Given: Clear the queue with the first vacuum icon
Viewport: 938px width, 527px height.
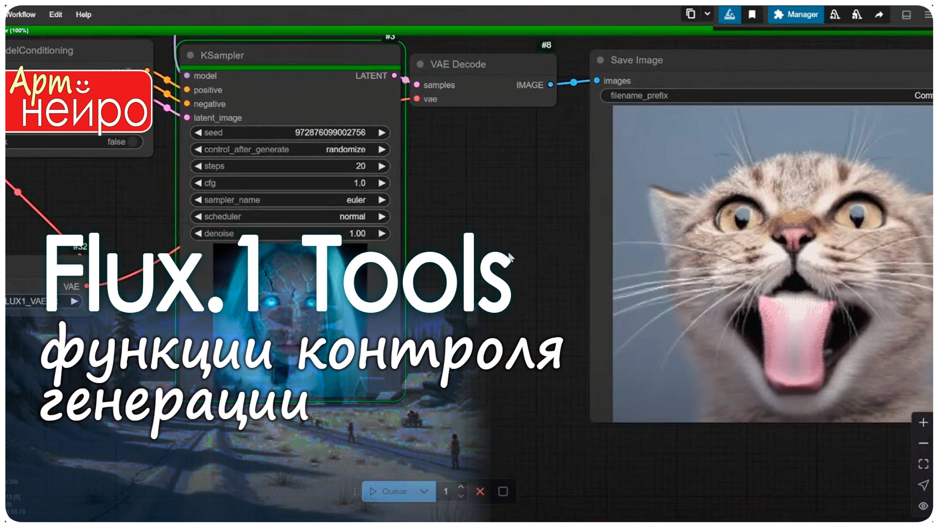Looking at the screenshot, I should [x=835, y=15].
